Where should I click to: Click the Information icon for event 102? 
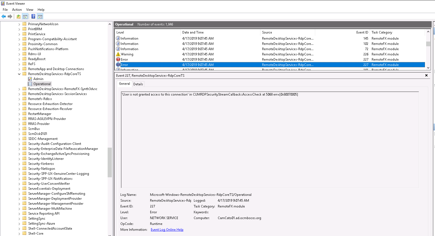[118, 44]
